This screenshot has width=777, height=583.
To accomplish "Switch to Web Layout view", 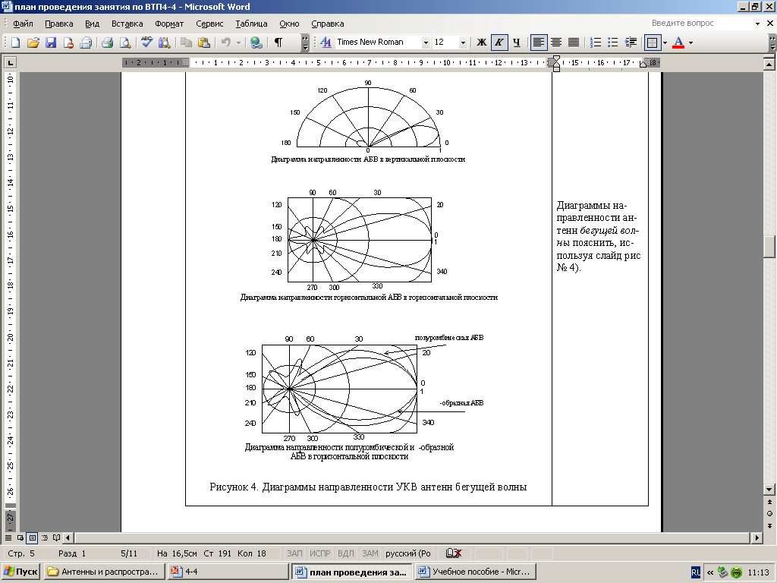I will click(x=20, y=537).
